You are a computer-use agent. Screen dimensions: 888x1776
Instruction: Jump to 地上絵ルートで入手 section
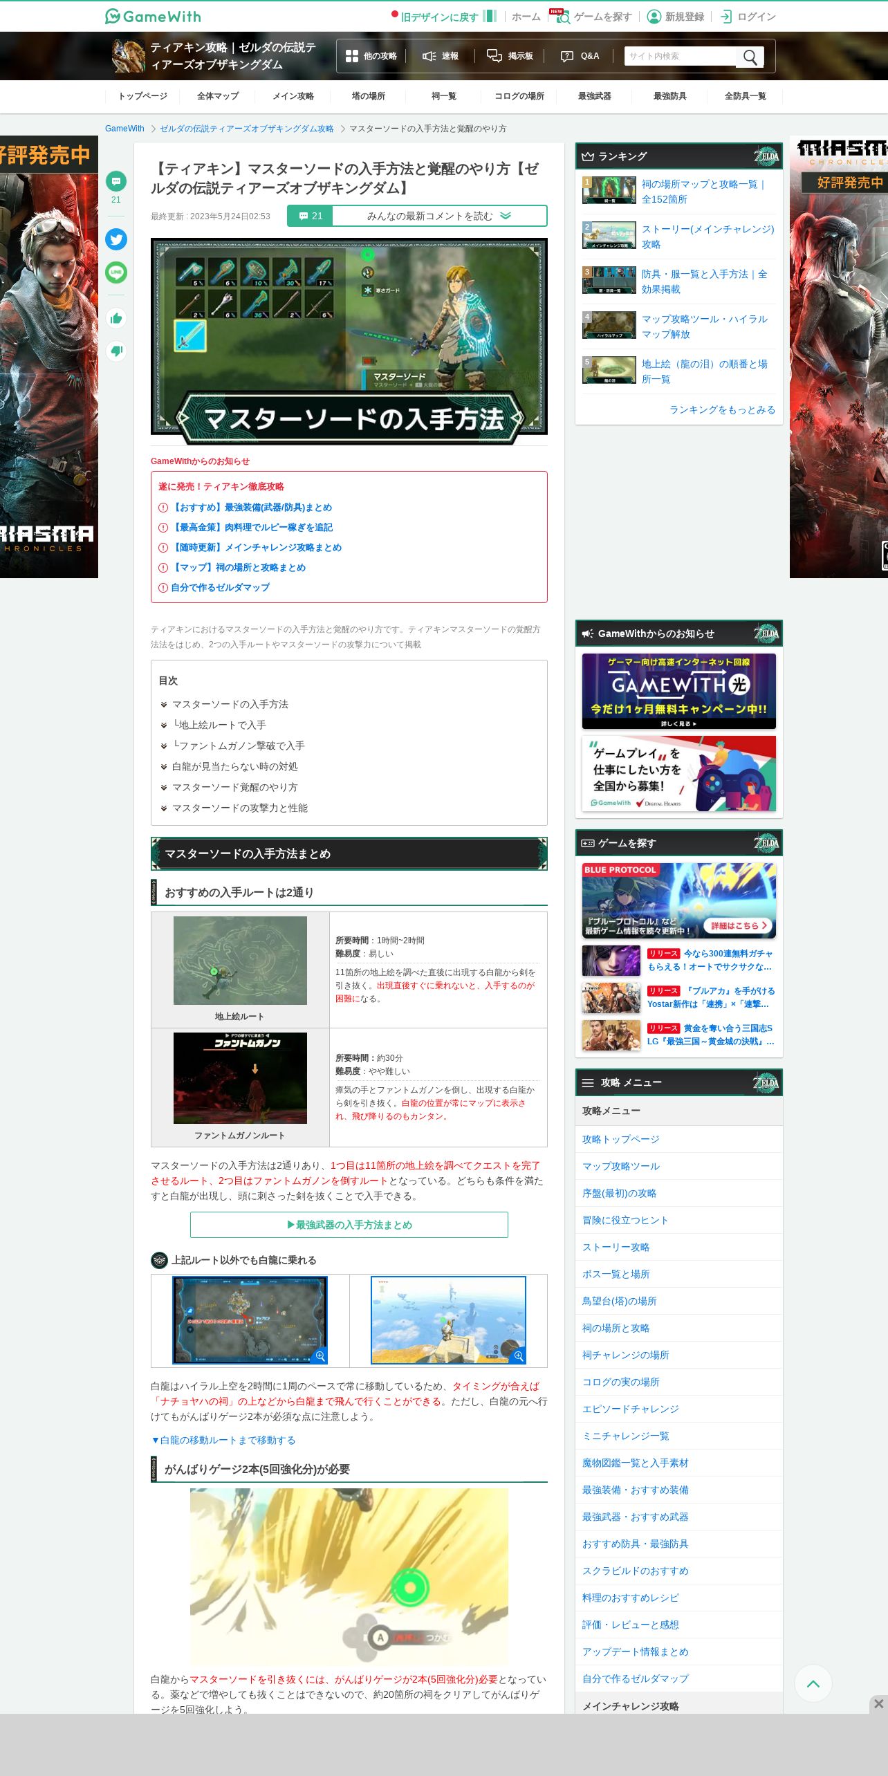(x=219, y=725)
